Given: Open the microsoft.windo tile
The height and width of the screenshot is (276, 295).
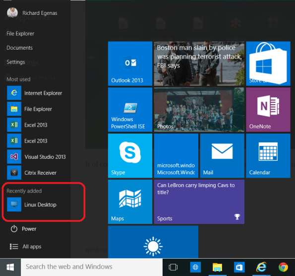Looking at the screenshot, I should click(x=176, y=155).
